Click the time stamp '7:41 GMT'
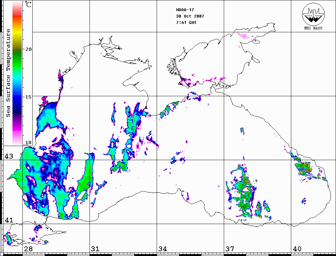The image size is (336, 256). pos(186,23)
